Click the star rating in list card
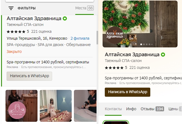Screen dimensions: 182x124 [16, 31]
